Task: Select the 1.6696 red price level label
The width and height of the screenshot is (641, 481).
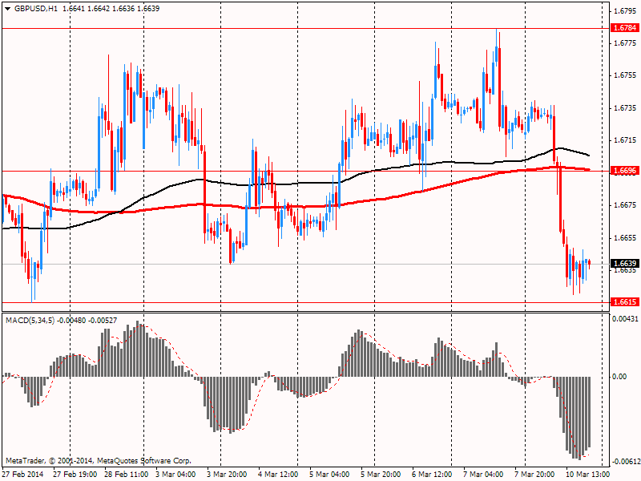Action: [x=624, y=171]
